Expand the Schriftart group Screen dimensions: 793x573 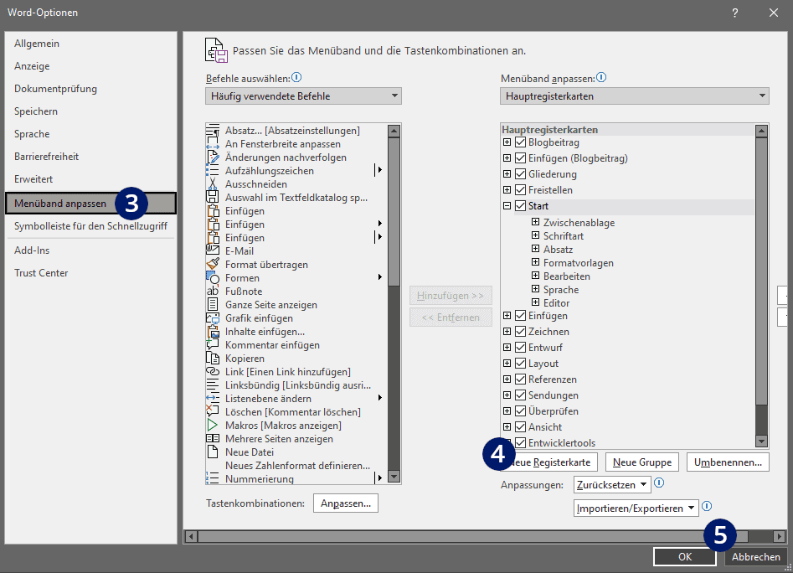coord(536,235)
